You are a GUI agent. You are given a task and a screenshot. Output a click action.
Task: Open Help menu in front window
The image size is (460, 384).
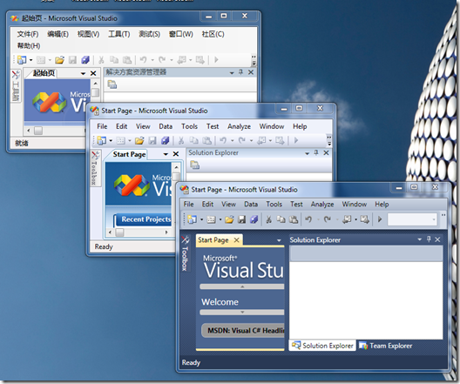coord(382,204)
